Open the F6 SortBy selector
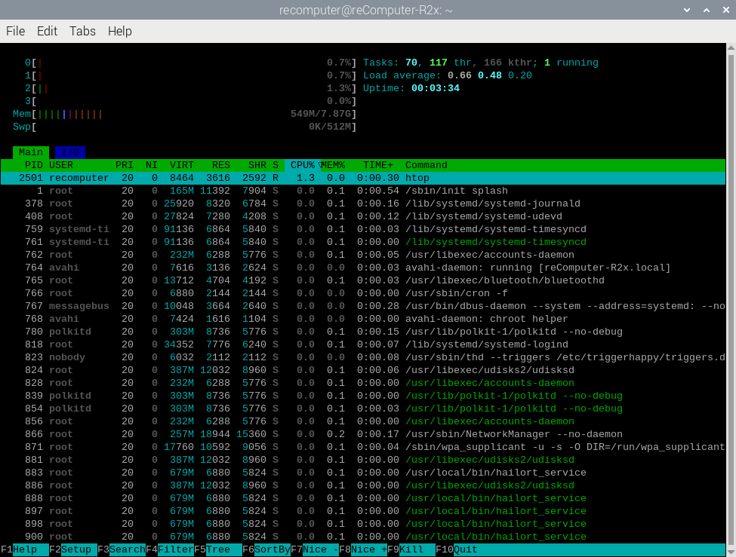This screenshot has width=736, height=557. click(x=272, y=549)
